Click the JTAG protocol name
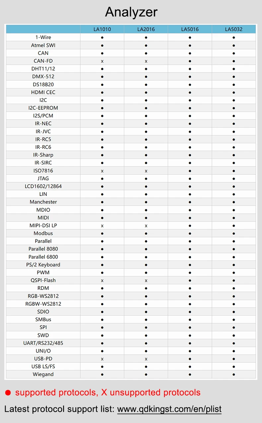This screenshot has height=423, width=262. [x=43, y=178]
